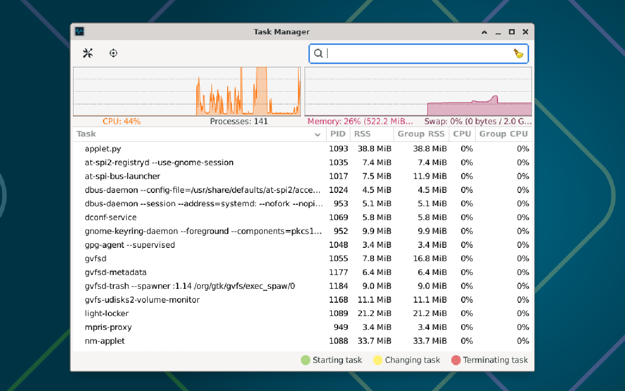
Task: Select the mpris-proxy process
Action: point(302,328)
